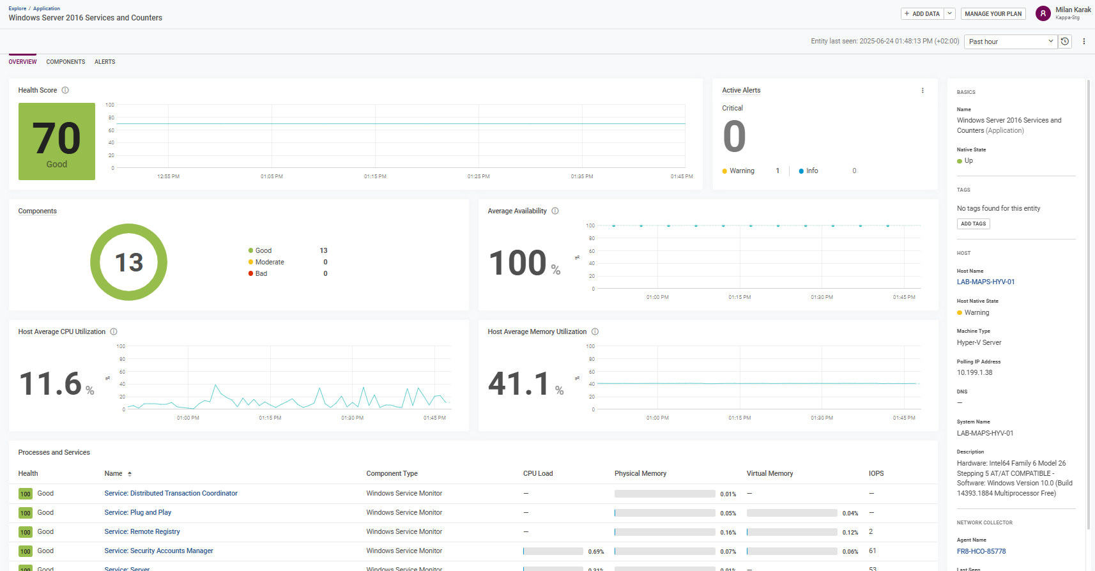1095x571 pixels.
Task: Sort by Name column arrow
Action: [x=130, y=474]
